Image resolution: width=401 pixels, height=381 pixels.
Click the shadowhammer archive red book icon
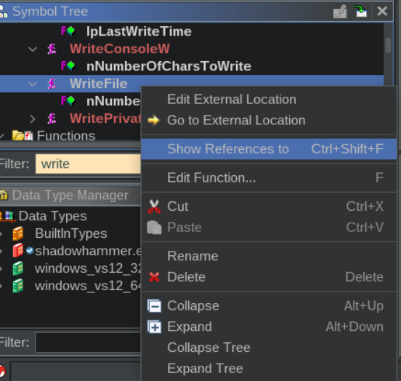point(18,250)
